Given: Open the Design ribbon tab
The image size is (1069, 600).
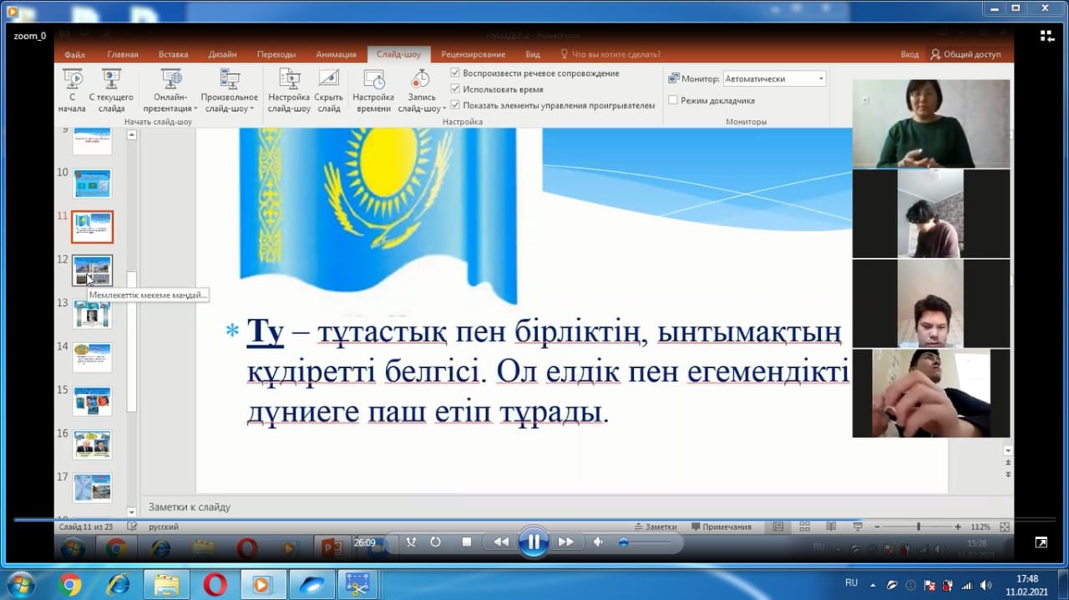Looking at the screenshot, I should pos(223,54).
